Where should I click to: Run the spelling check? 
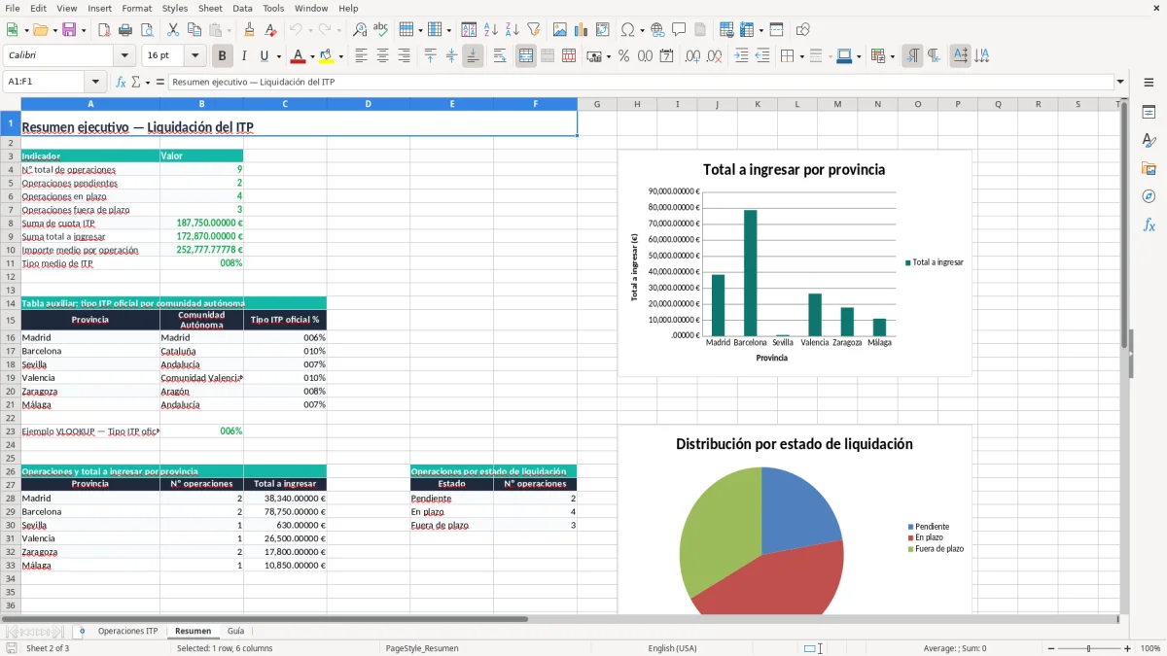(x=380, y=30)
